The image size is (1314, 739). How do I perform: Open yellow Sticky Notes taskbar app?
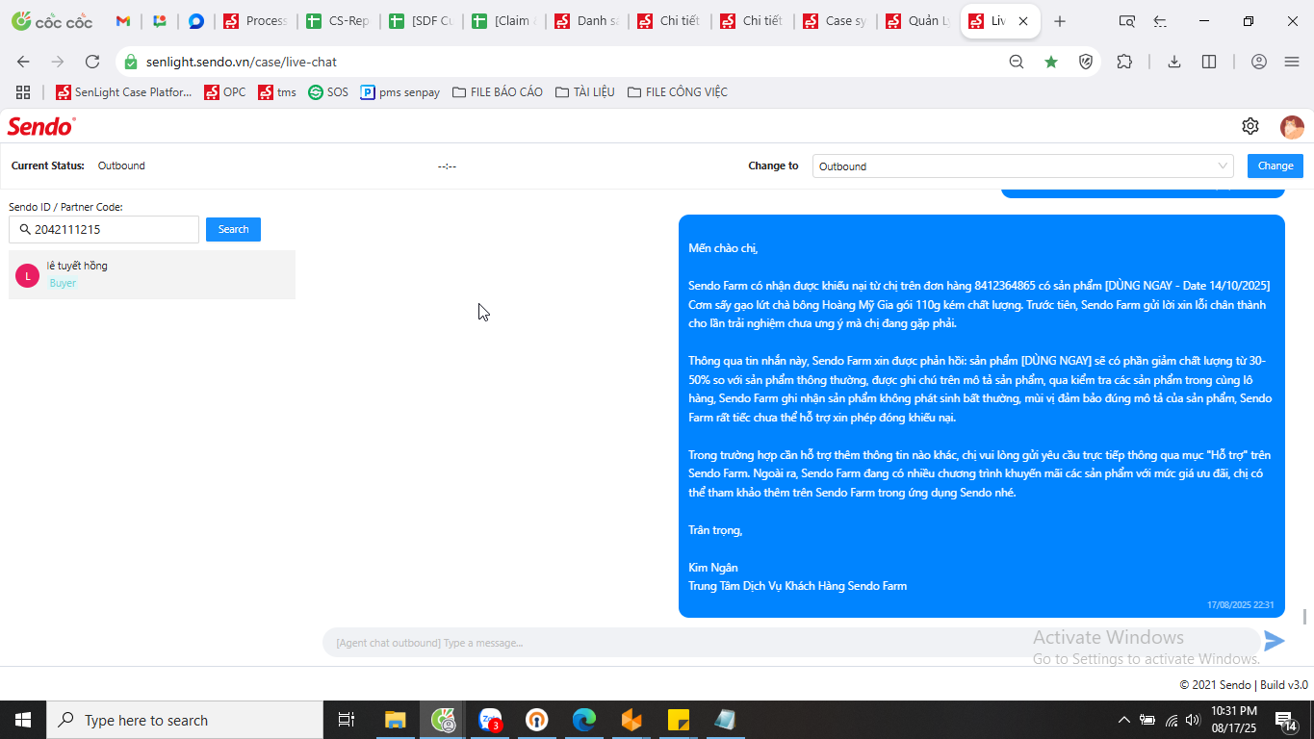(x=679, y=720)
